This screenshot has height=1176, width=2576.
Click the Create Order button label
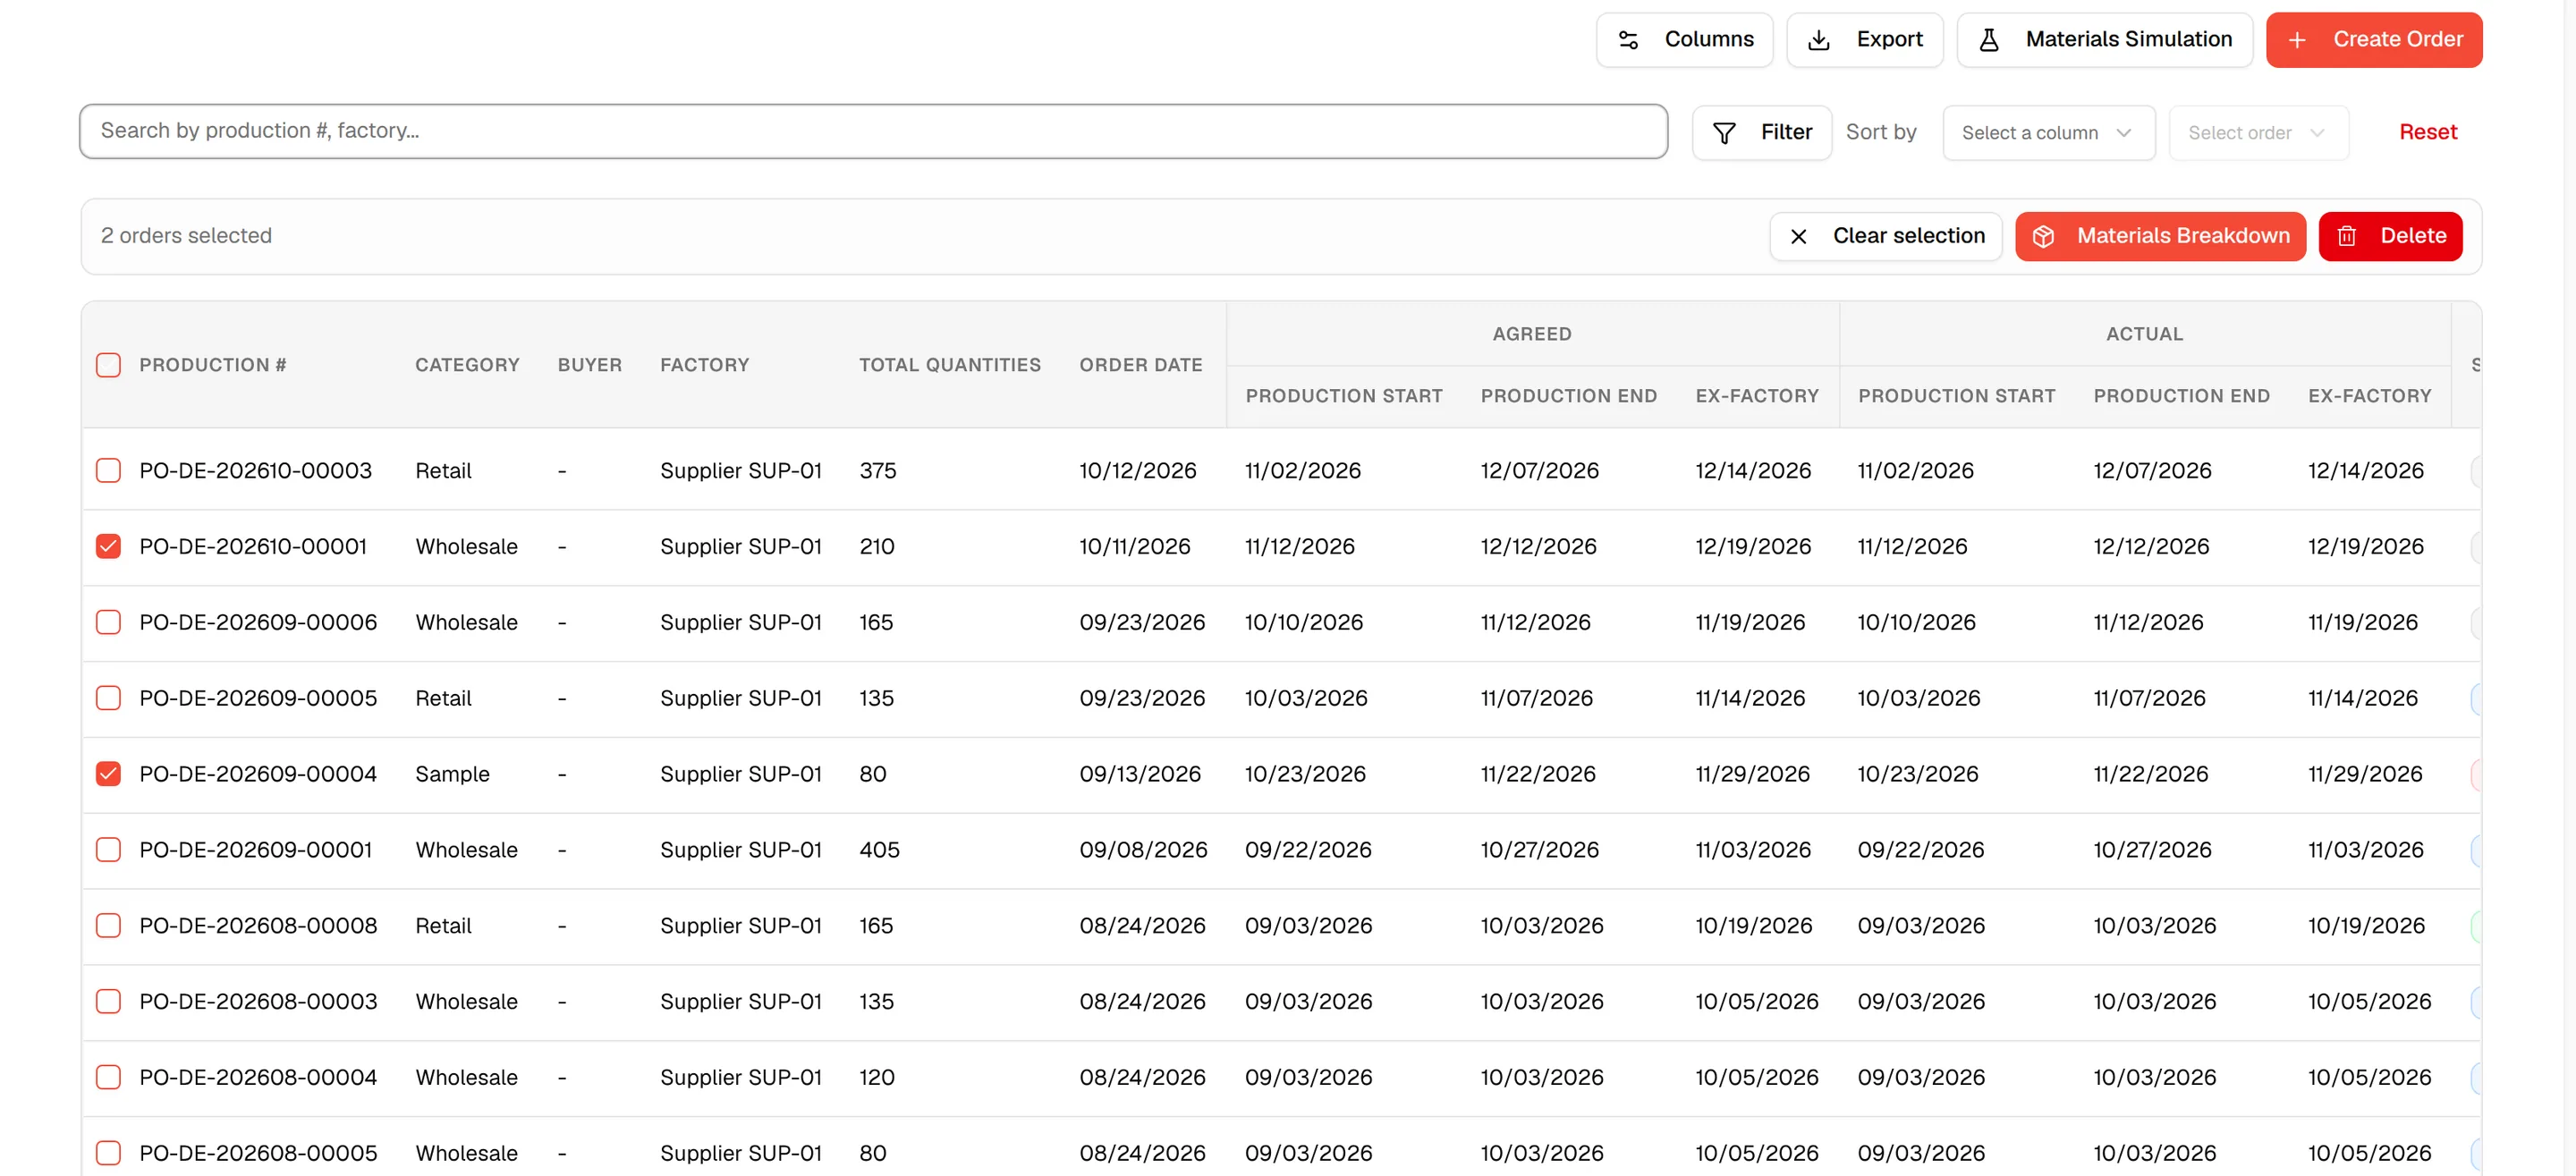(x=2397, y=39)
